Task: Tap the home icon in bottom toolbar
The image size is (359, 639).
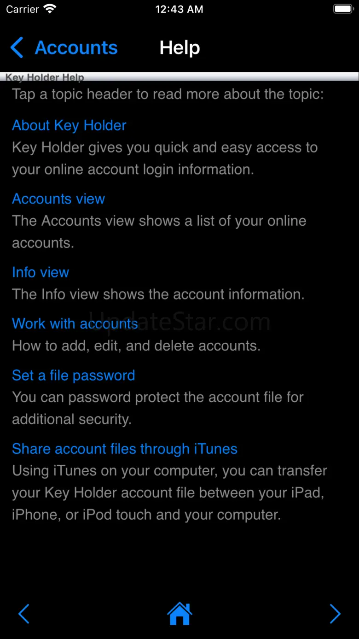Action: (x=179, y=614)
